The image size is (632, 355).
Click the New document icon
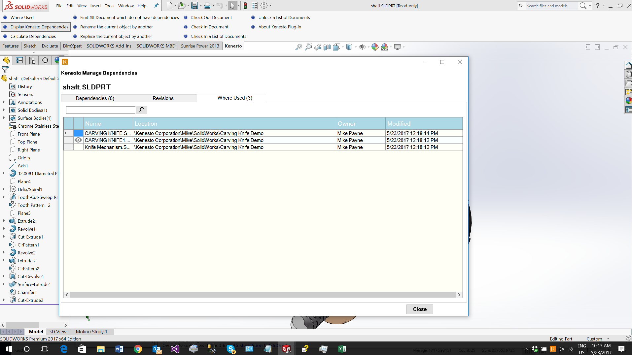click(169, 6)
